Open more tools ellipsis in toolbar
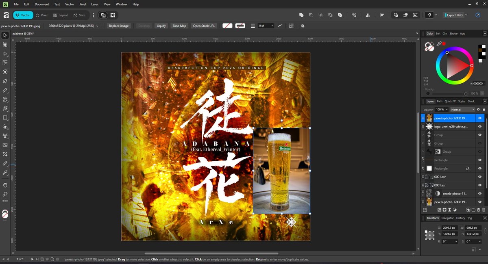Screen dimensions: 488x264 tap(5, 201)
